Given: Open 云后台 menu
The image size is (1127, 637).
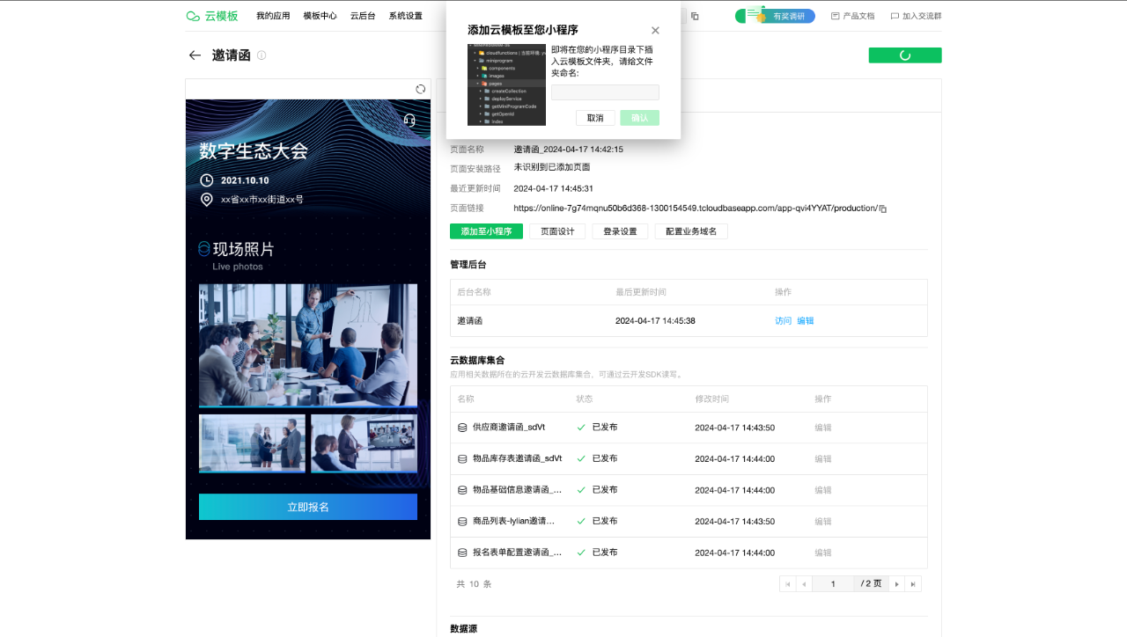Looking at the screenshot, I should [363, 16].
